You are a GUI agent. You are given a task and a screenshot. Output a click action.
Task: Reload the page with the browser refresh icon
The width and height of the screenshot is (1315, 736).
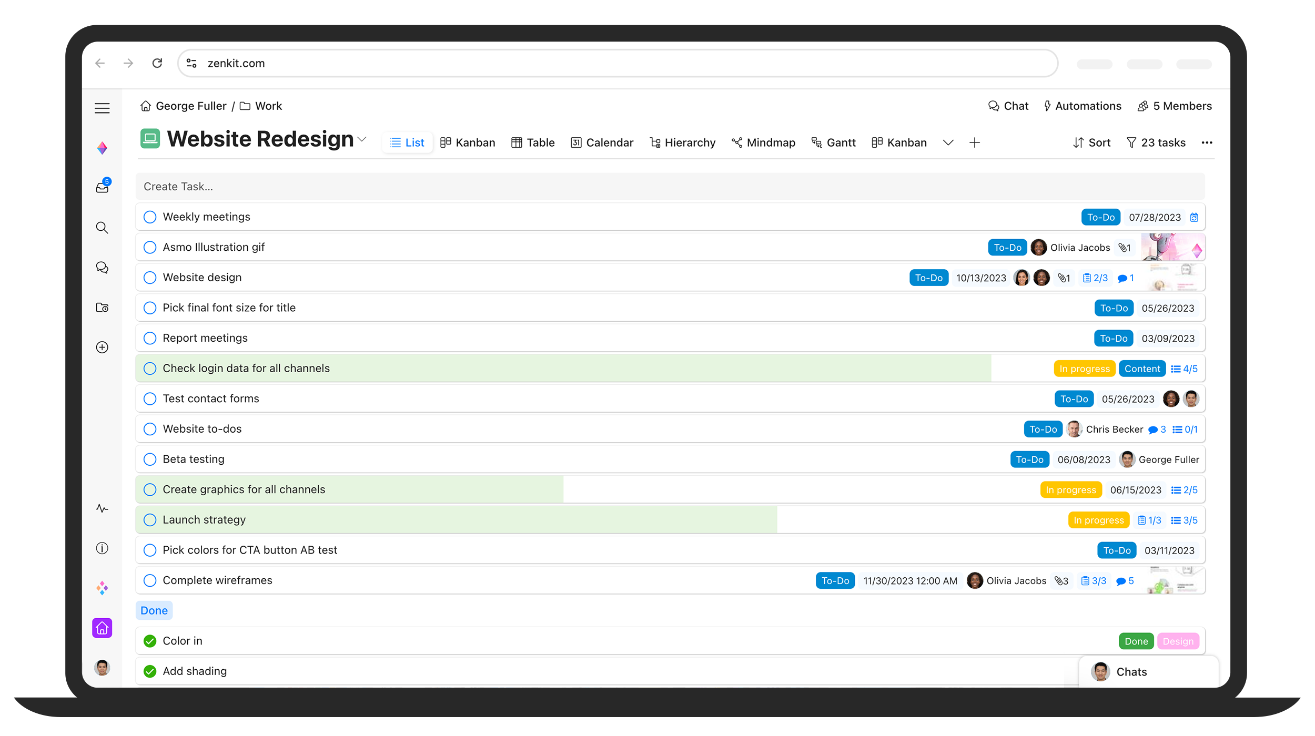pos(157,63)
